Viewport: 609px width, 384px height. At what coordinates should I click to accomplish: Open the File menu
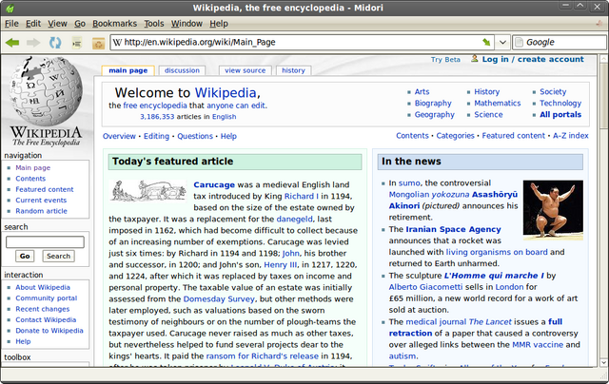tap(11, 24)
